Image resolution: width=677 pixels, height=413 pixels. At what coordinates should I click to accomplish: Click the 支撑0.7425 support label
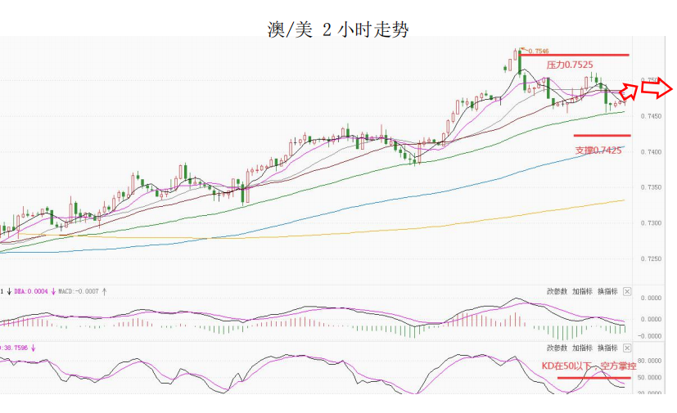tap(598, 150)
